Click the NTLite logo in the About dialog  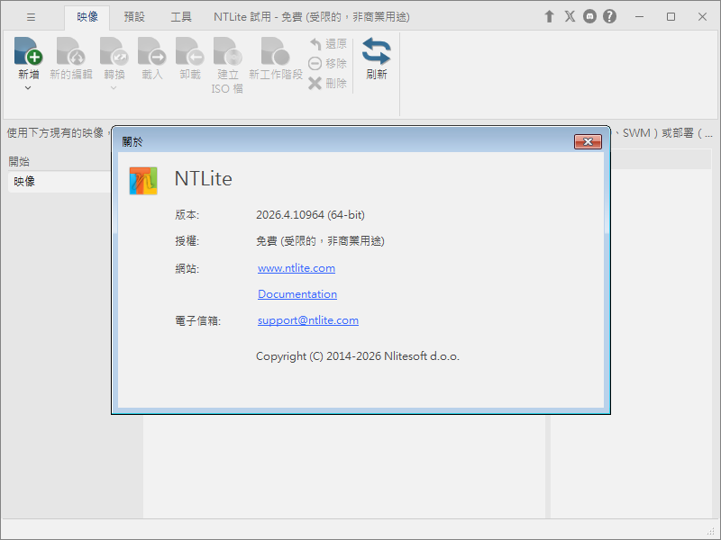pos(142,180)
